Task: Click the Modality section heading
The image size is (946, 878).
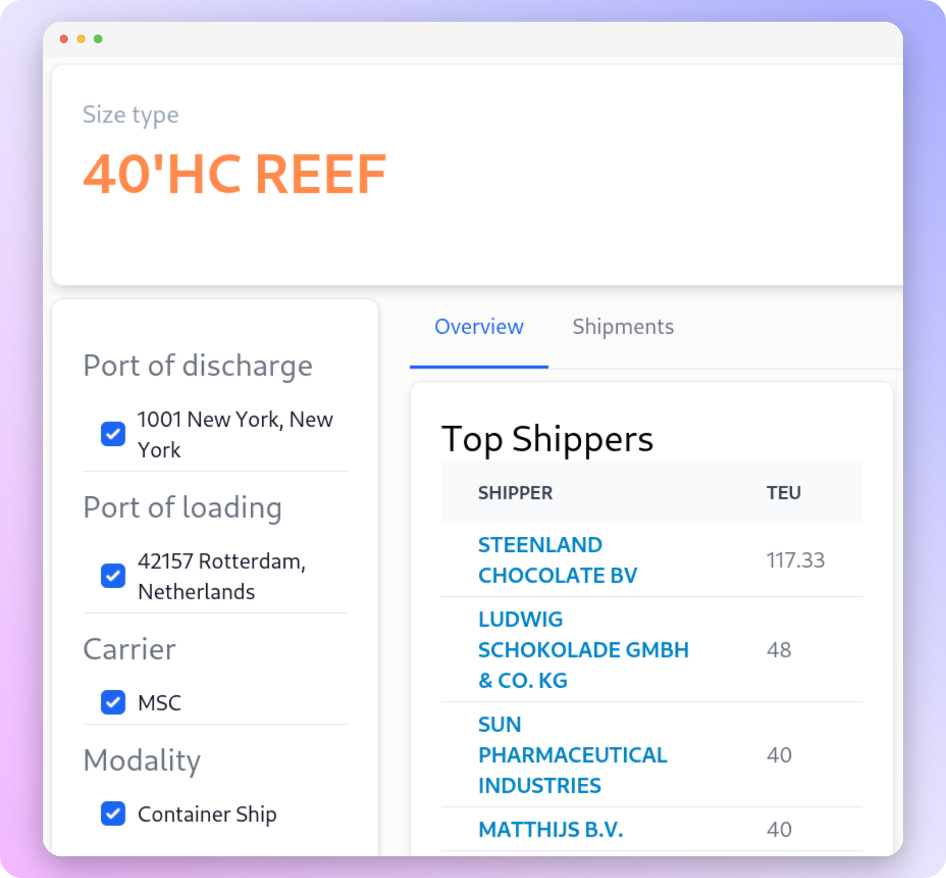Action: click(x=142, y=761)
